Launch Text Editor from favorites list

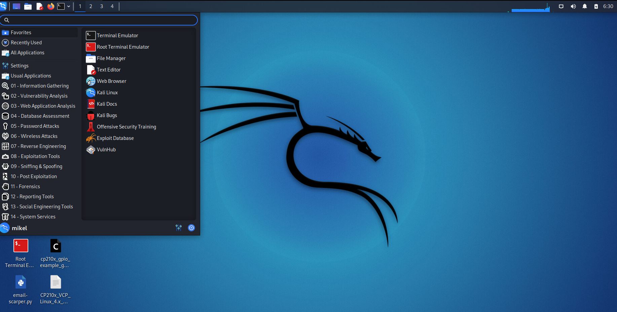tap(139, 70)
